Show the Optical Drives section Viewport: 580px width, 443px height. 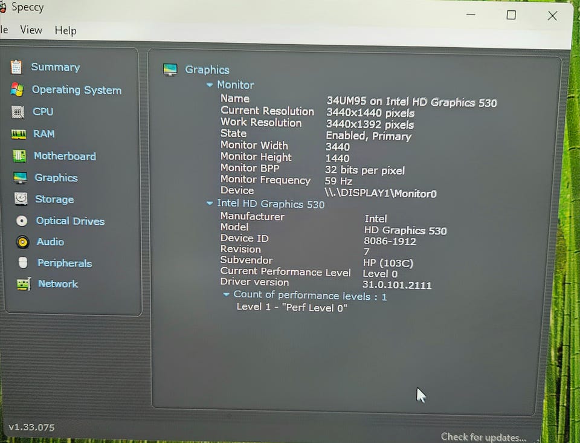tap(70, 221)
